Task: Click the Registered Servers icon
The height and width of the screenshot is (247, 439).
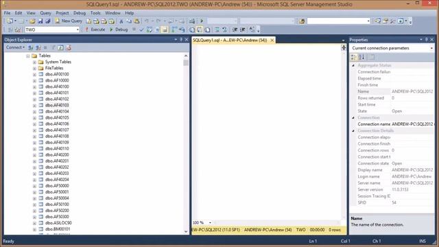Action: pyautogui.click(x=377, y=21)
